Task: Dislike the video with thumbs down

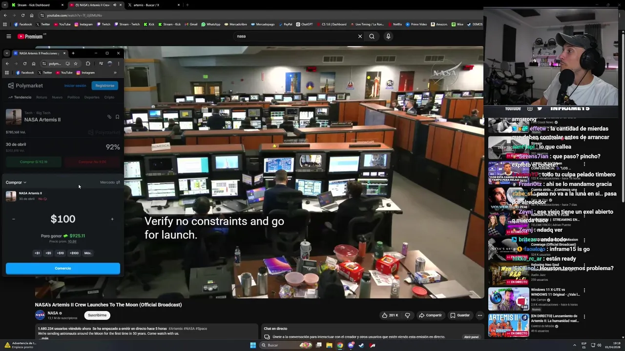Action: coord(407,315)
